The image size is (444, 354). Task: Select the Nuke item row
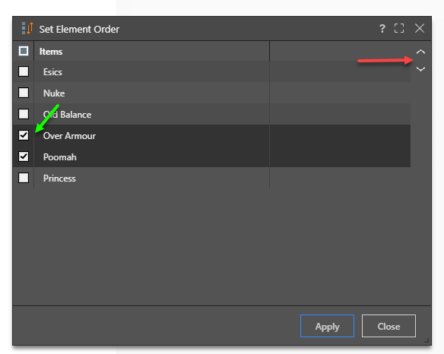pos(211,93)
